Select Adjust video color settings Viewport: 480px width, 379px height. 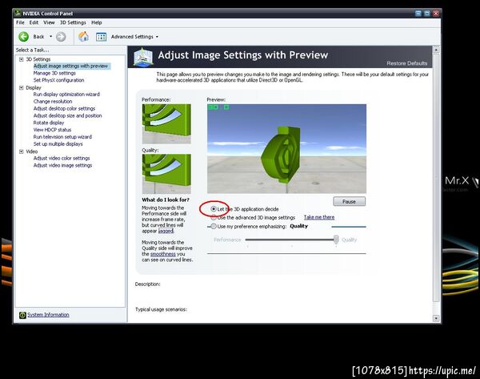pyautogui.click(x=62, y=158)
